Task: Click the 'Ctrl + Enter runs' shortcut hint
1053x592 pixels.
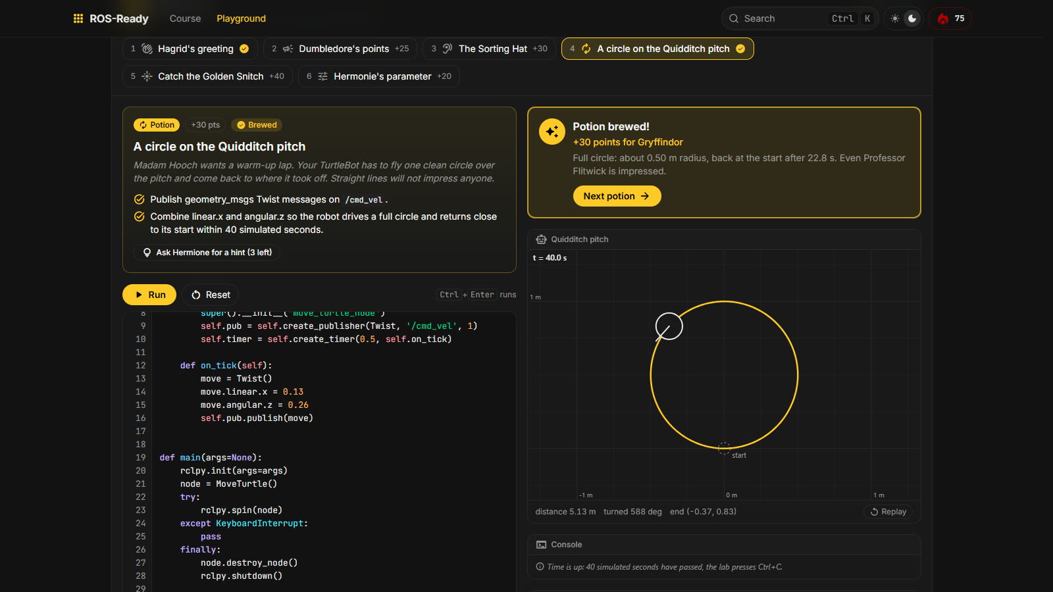Action: pyautogui.click(x=478, y=295)
